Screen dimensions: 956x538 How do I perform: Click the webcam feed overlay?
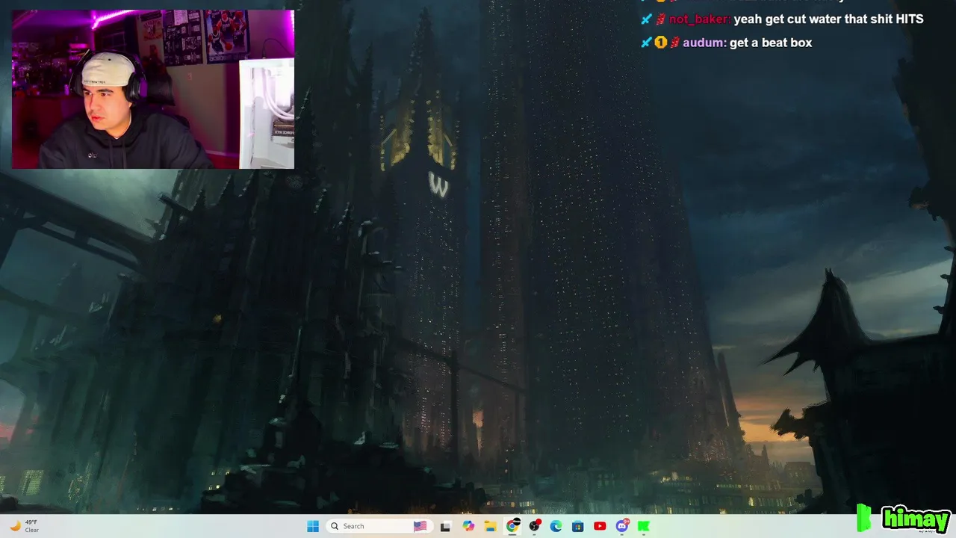pos(153,89)
